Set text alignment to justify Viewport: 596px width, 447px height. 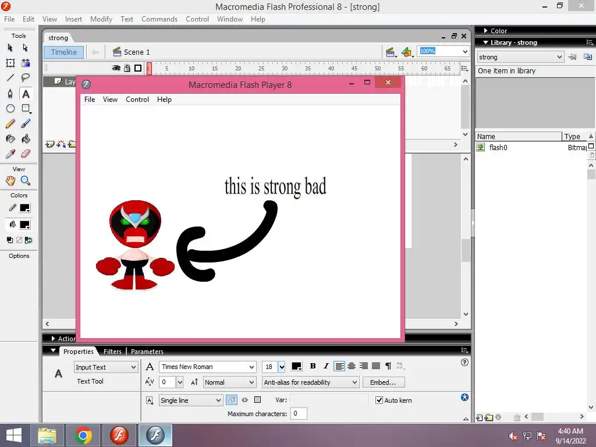(376, 366)
